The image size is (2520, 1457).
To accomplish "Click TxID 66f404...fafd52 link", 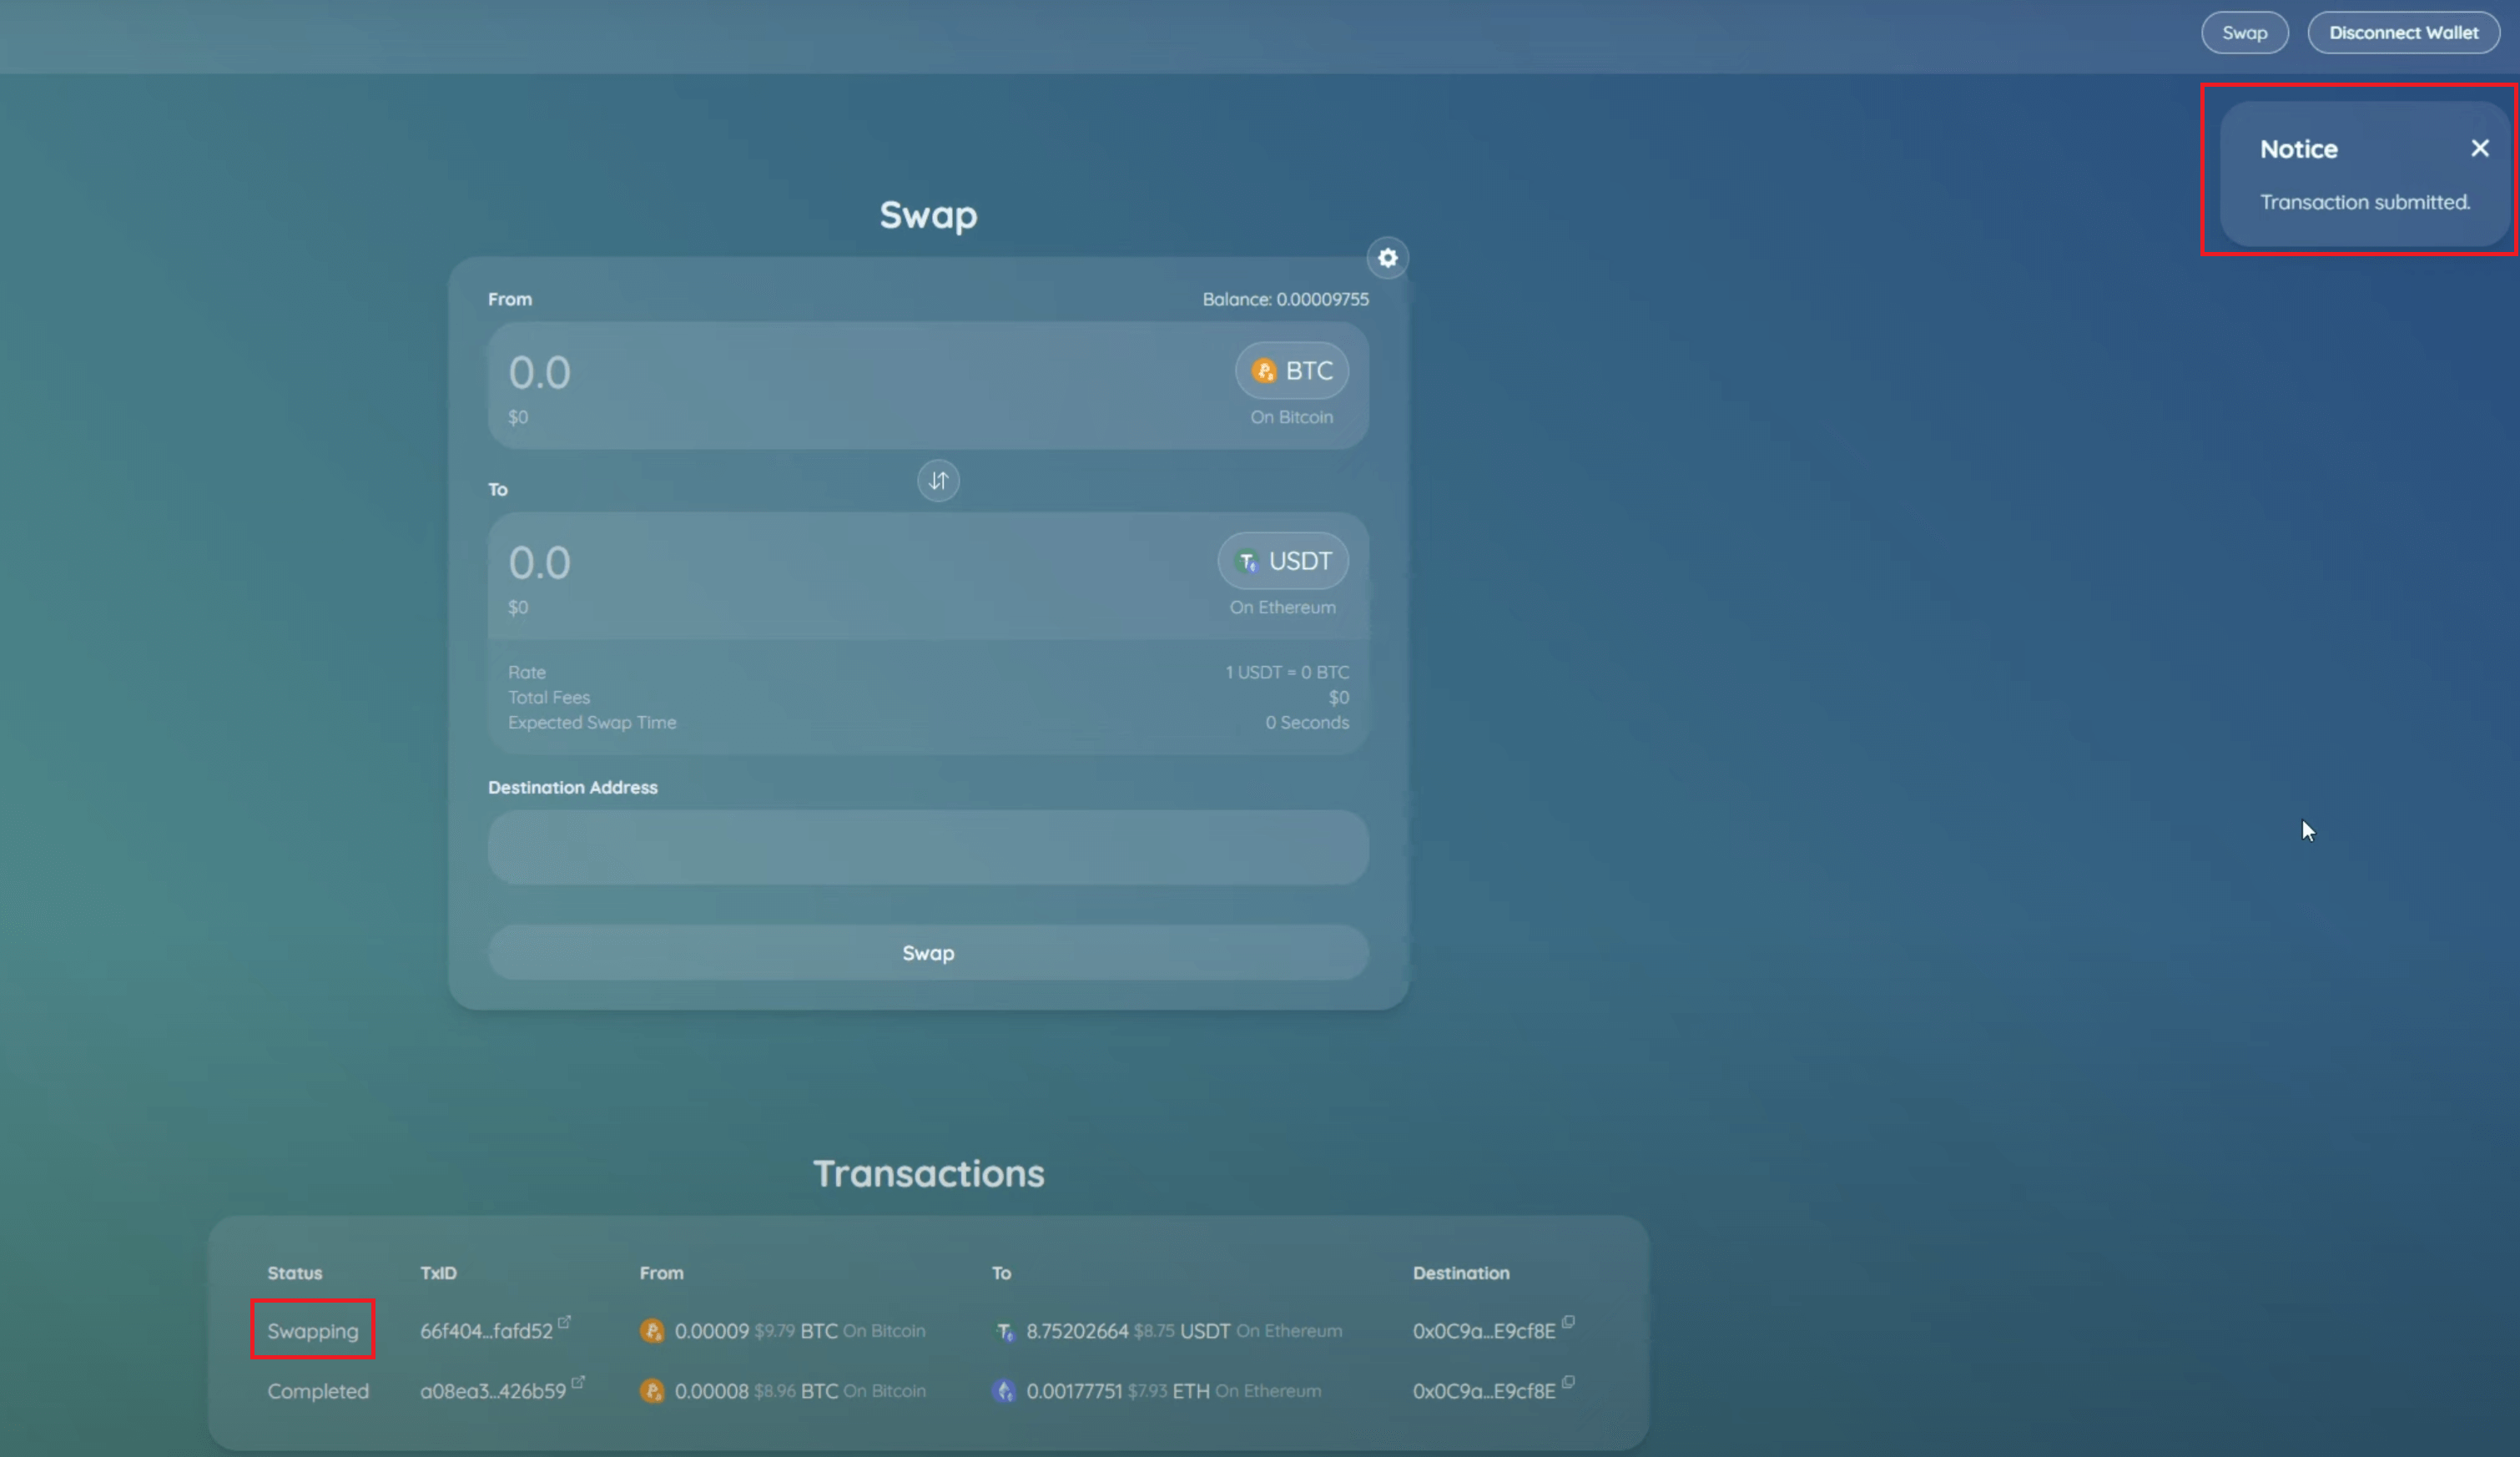I will pos(486,1331).
